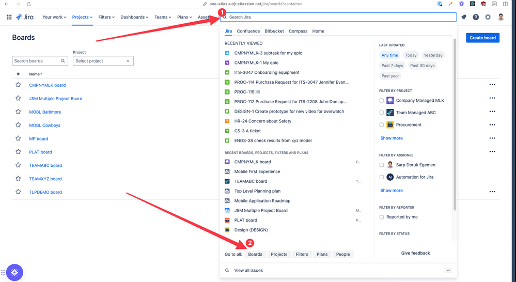Go to all Boards
Image resolution: width=516 pixels, height=282 pixels.
coord(255,254)
